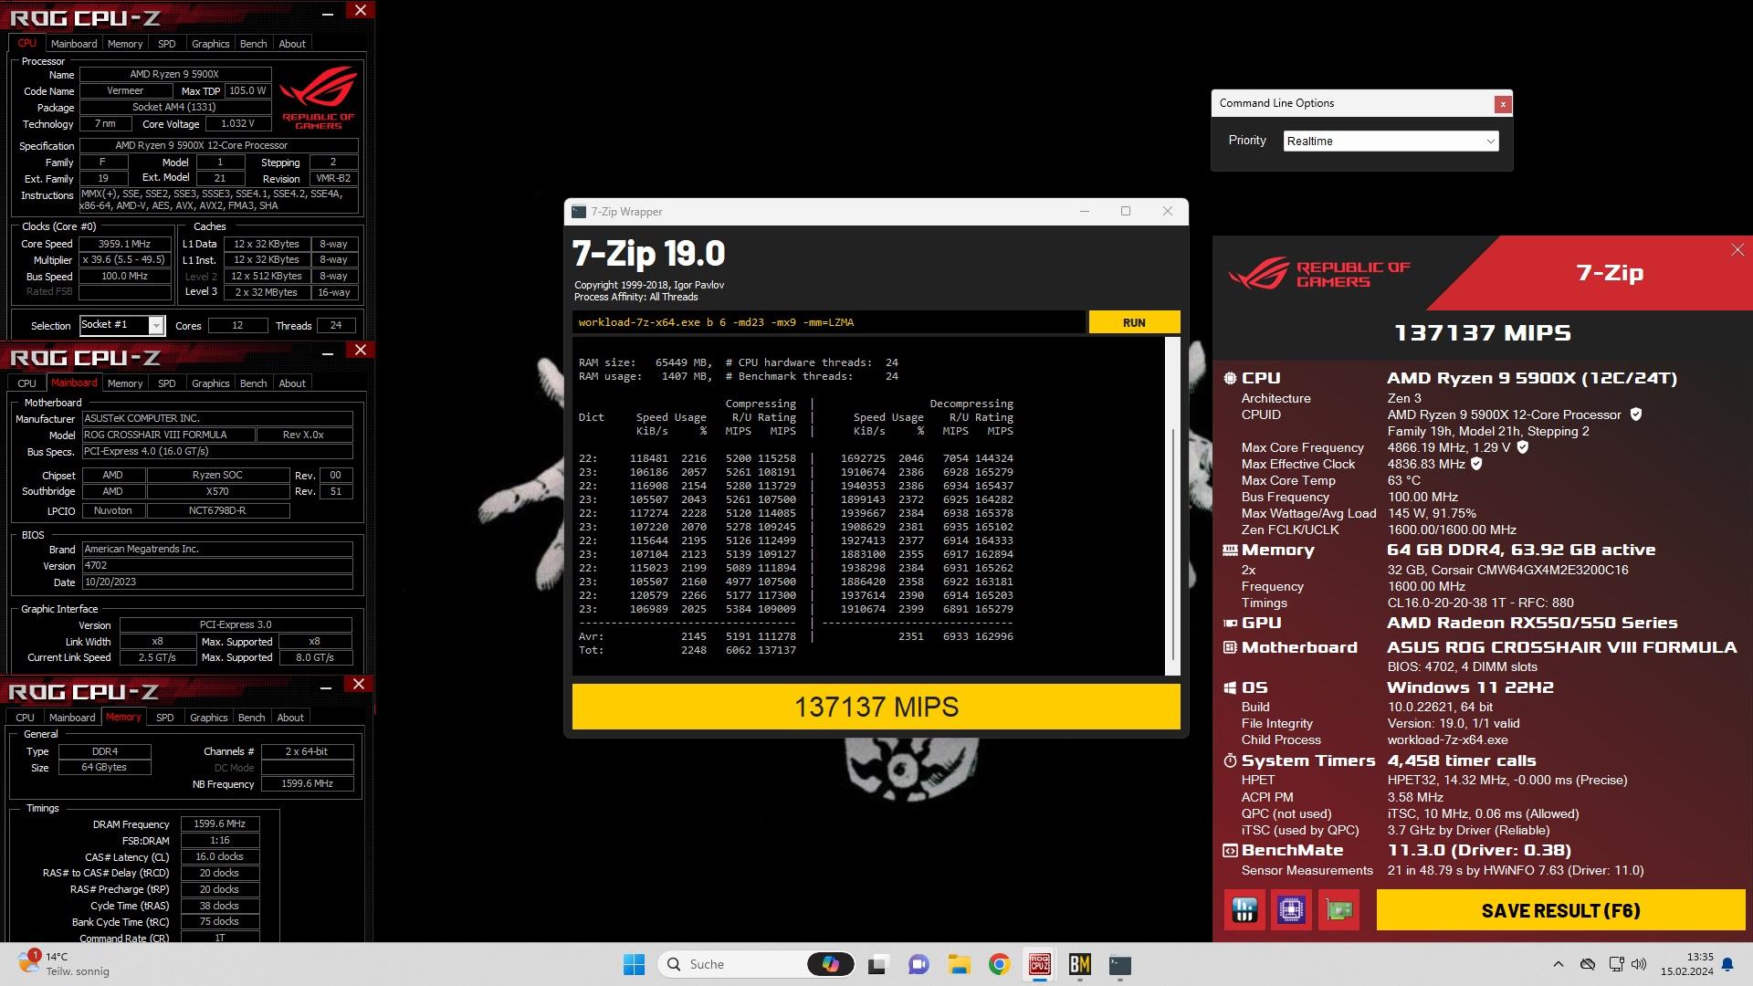Open the CPU-Z chip icon in BenchMate panel
1753x986 pixels.
tap(1291, 910)
